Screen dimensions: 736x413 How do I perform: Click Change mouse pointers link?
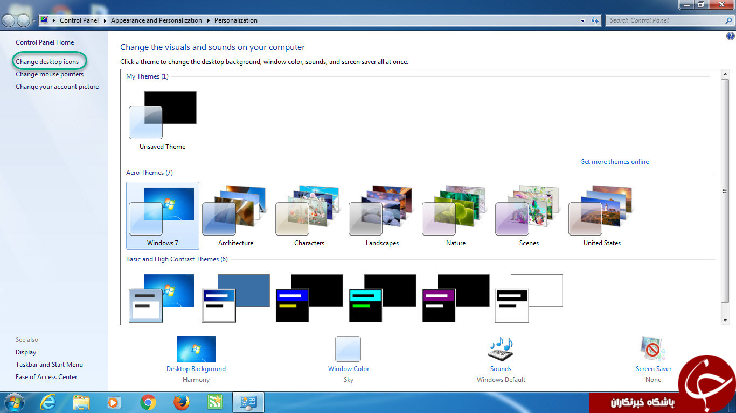(50, 74)
